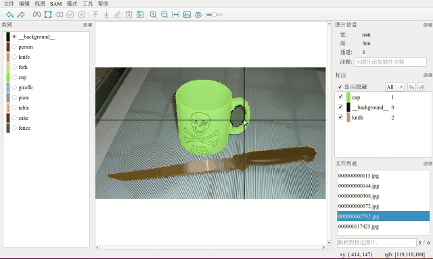Open the 文件 menu

click(x=9, y=3)
